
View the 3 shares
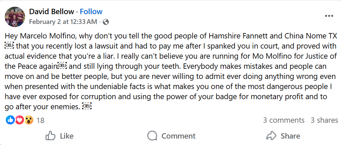(324, 120)
